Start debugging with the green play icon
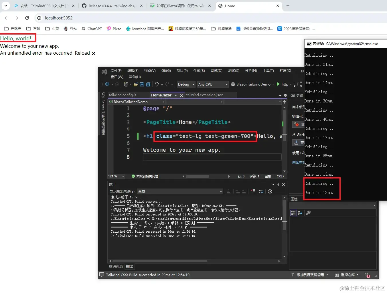This screenshot has width=387, height=293. point(278,84)
